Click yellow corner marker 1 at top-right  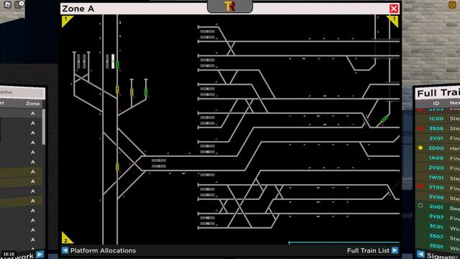coord(393,21)
